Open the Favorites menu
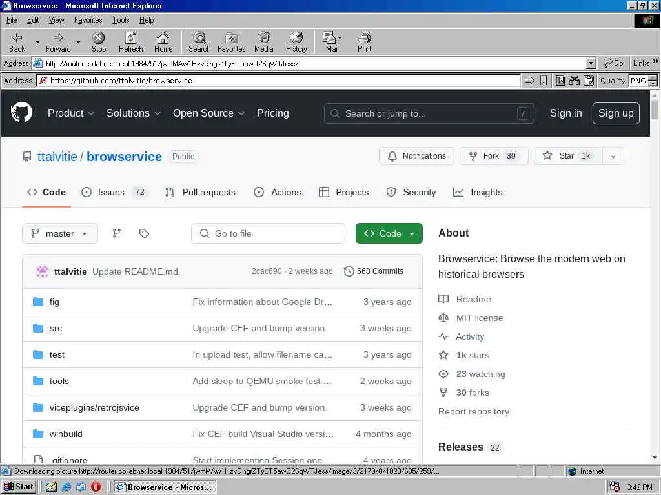The image size is (661, 495). tap(88, 20)
